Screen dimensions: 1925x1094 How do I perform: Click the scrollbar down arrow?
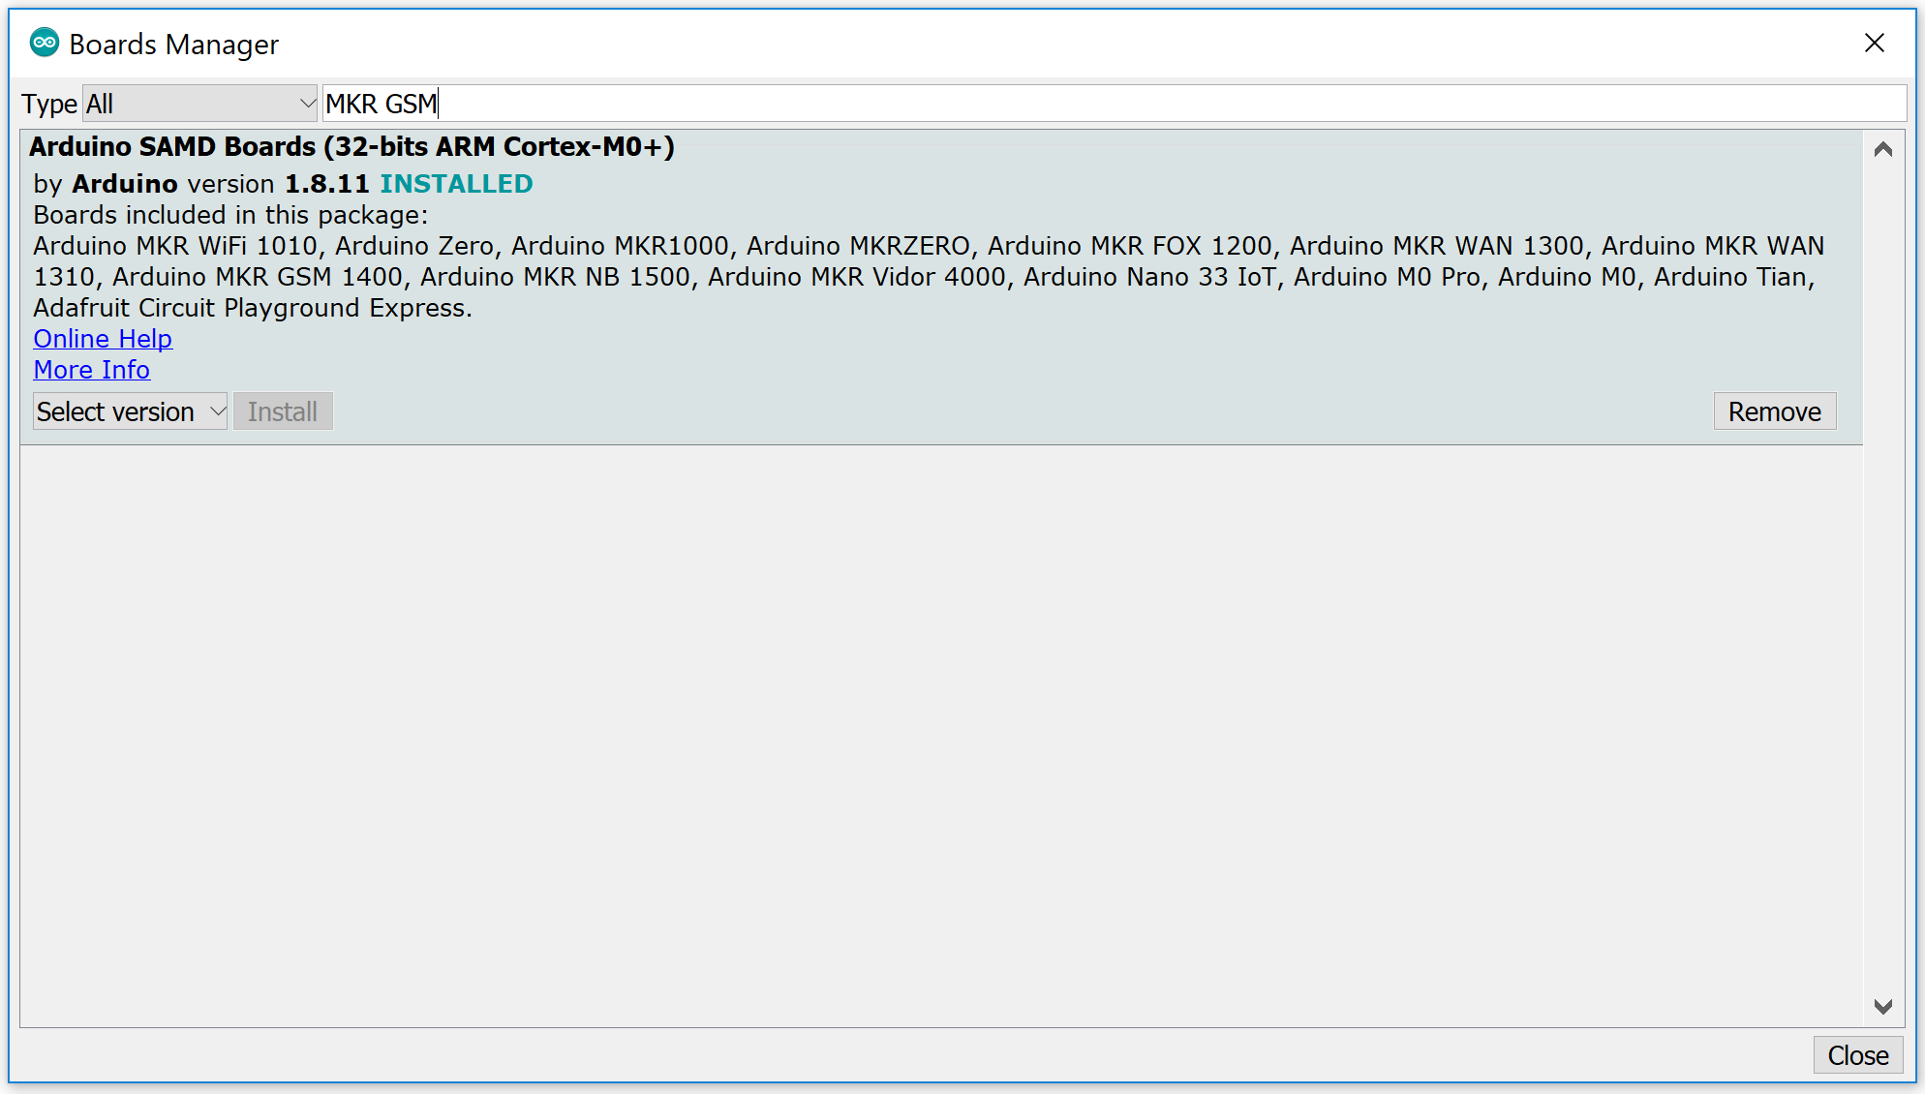point(1882,1007)
